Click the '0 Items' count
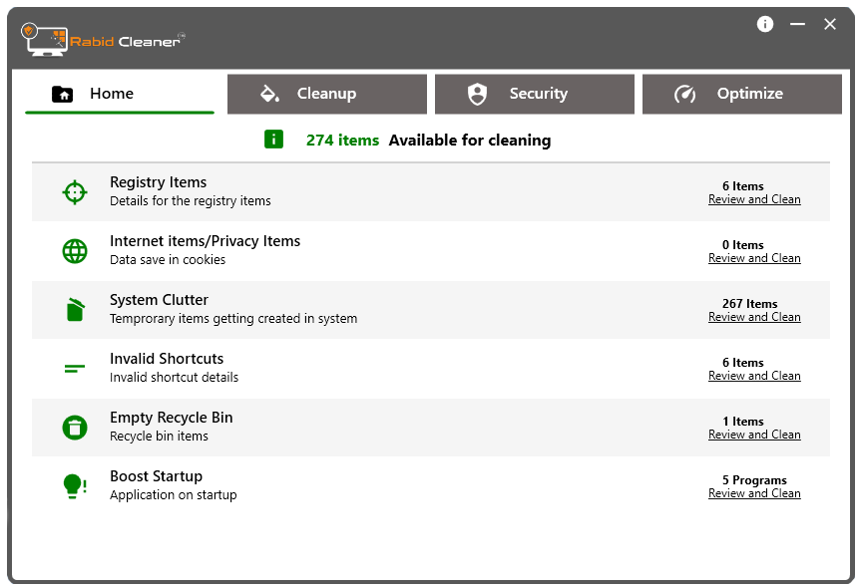Viewport: 861px width, 588px height. click(x=743, y=244)
